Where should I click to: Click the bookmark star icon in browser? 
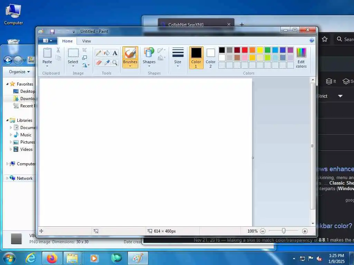pos(325,39)
